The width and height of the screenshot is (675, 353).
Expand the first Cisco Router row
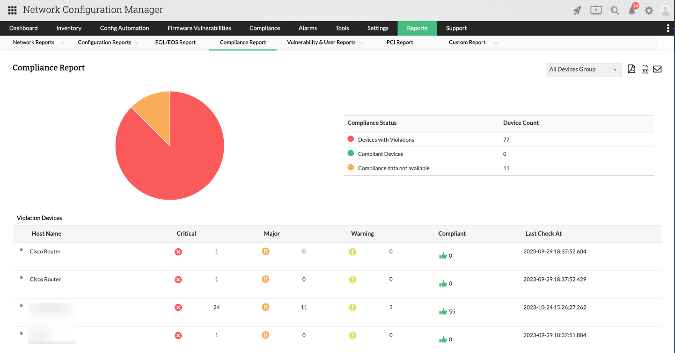click(x=22, y=250)
